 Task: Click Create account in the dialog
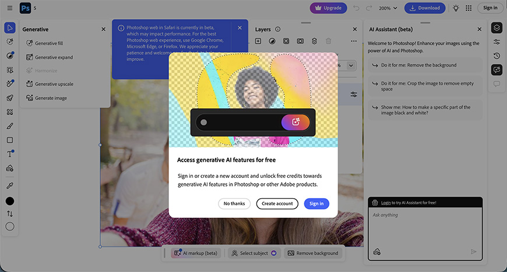tap(277, 203)
